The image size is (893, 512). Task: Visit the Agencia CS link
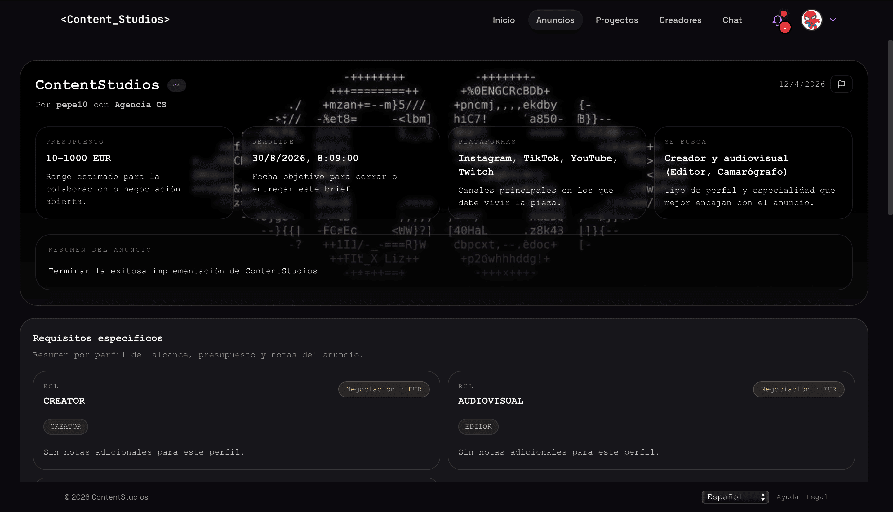[x=140, y=105]
